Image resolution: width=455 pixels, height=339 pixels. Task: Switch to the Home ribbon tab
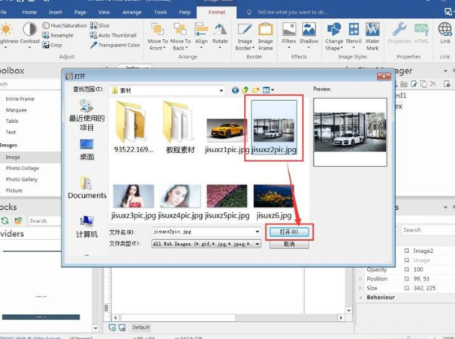[x=29, y=12]
